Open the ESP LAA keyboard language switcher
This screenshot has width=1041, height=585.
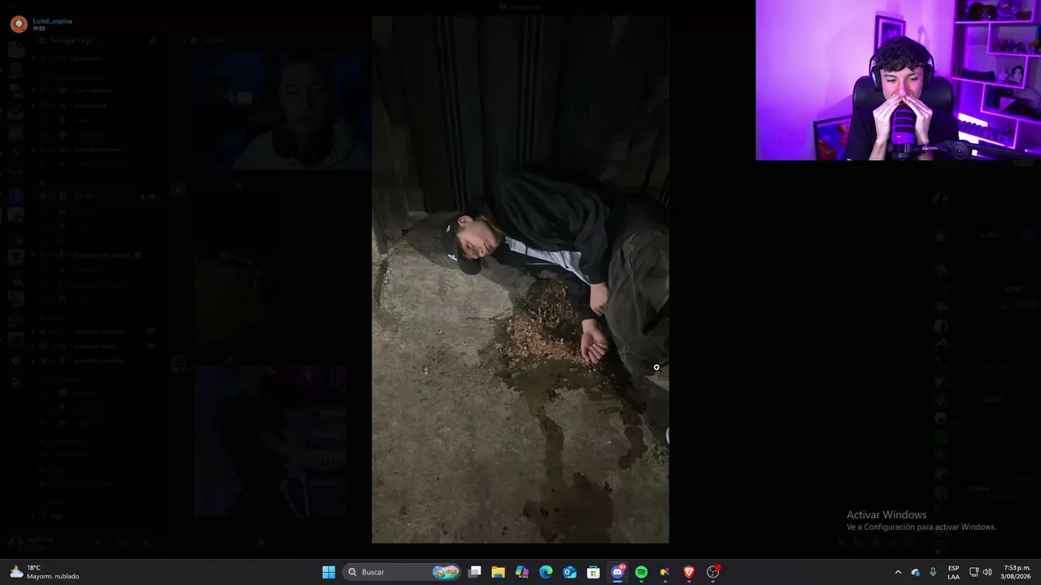953,572
